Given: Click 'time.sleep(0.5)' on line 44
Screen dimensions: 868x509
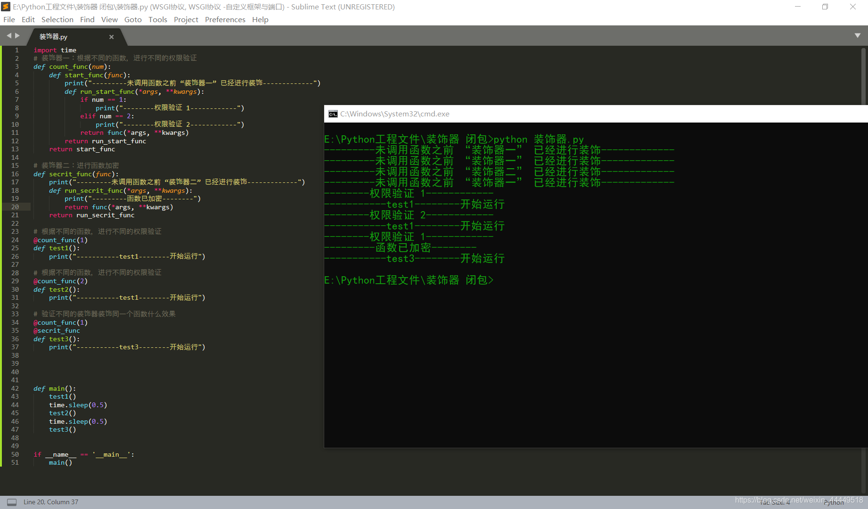Looking at the screenshot, I should 78,405.
